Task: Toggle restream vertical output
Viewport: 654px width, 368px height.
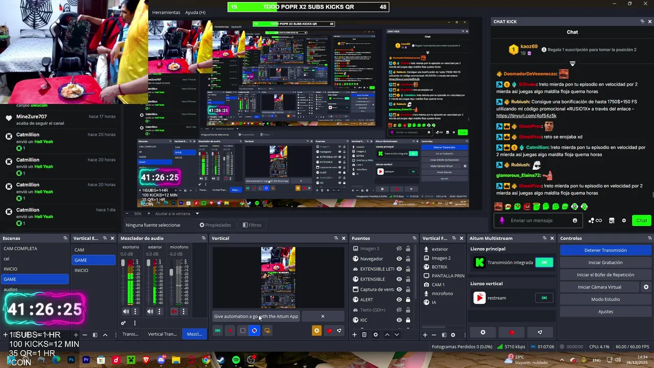Action: [x=544, y=297]
